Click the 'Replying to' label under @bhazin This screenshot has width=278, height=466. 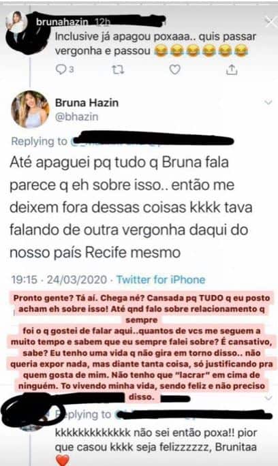tap(40, 141)
